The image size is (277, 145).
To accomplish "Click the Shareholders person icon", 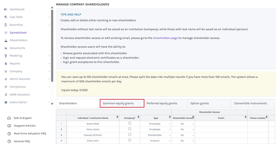I will click(x=6, y=40).
